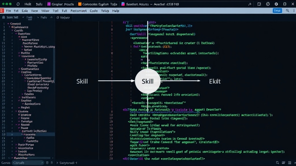Click the purple icon on Grapler Fracts tab
Viewport: 296px width, 166px height.
pyautogui.click(x=49, y=4)
